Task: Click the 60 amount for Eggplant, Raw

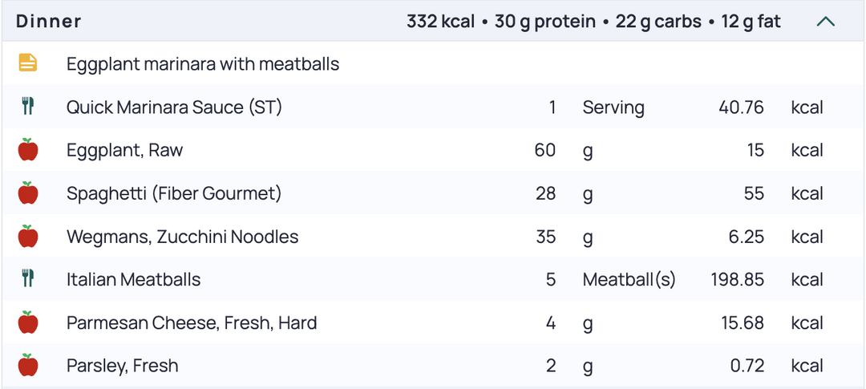Action: (x=545, y=150)
